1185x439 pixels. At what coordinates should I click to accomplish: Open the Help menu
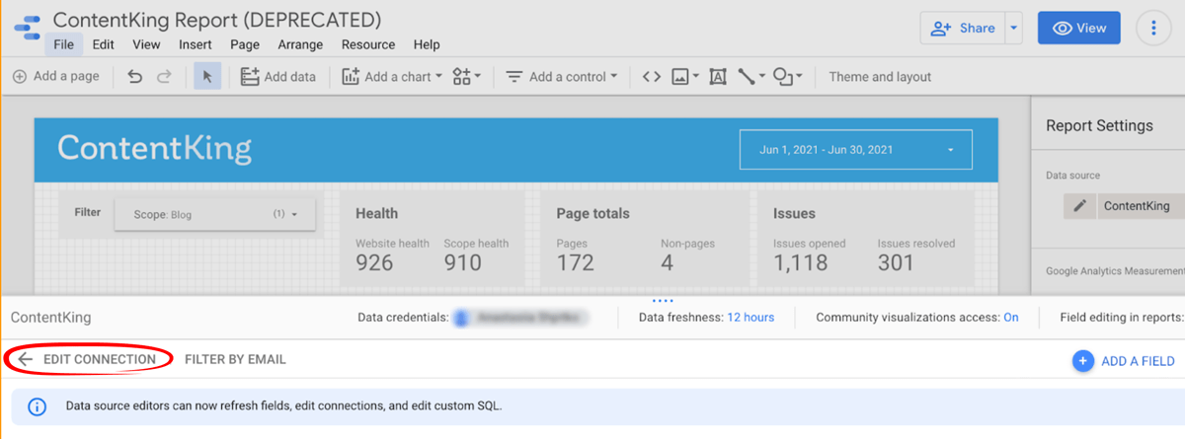click(x=427, y=44)
